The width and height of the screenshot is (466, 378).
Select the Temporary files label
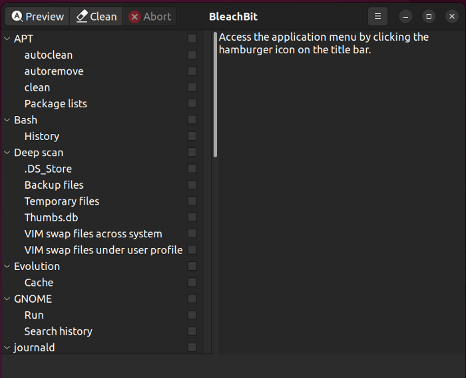click(61, 201)
